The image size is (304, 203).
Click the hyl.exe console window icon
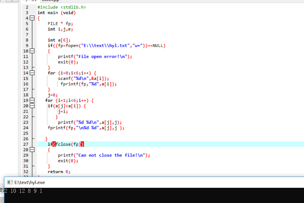tap(10, 182)
